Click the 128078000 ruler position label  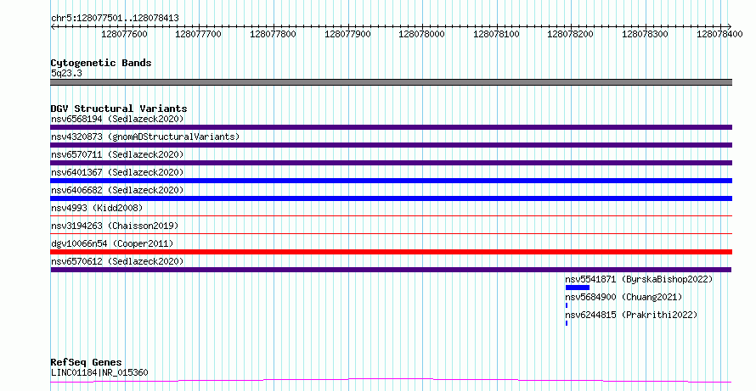[x=421, y=34]
